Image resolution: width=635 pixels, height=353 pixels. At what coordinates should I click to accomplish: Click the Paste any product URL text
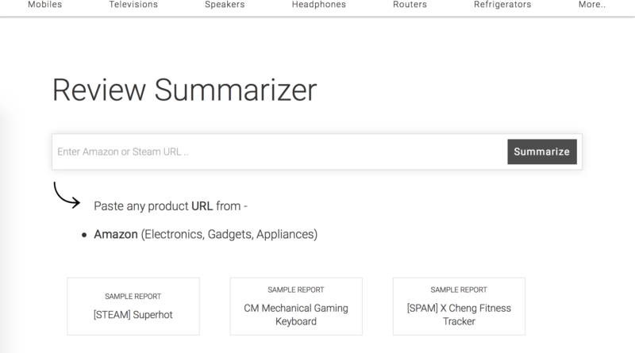coord(171,206)
